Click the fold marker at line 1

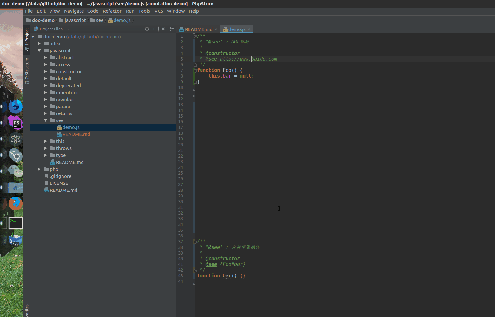[x=195, y=36]
